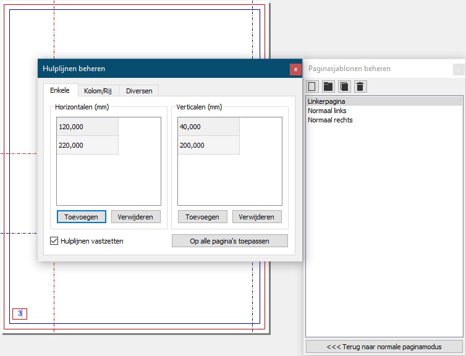Select vertical guide value 40,000

(208, 127)
